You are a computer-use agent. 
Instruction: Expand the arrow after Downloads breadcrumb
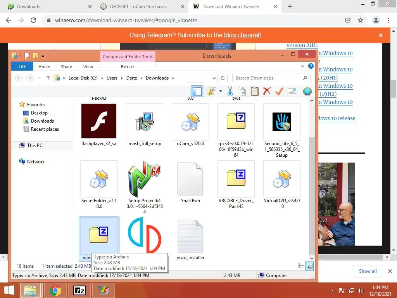click(x=173, y=78)
